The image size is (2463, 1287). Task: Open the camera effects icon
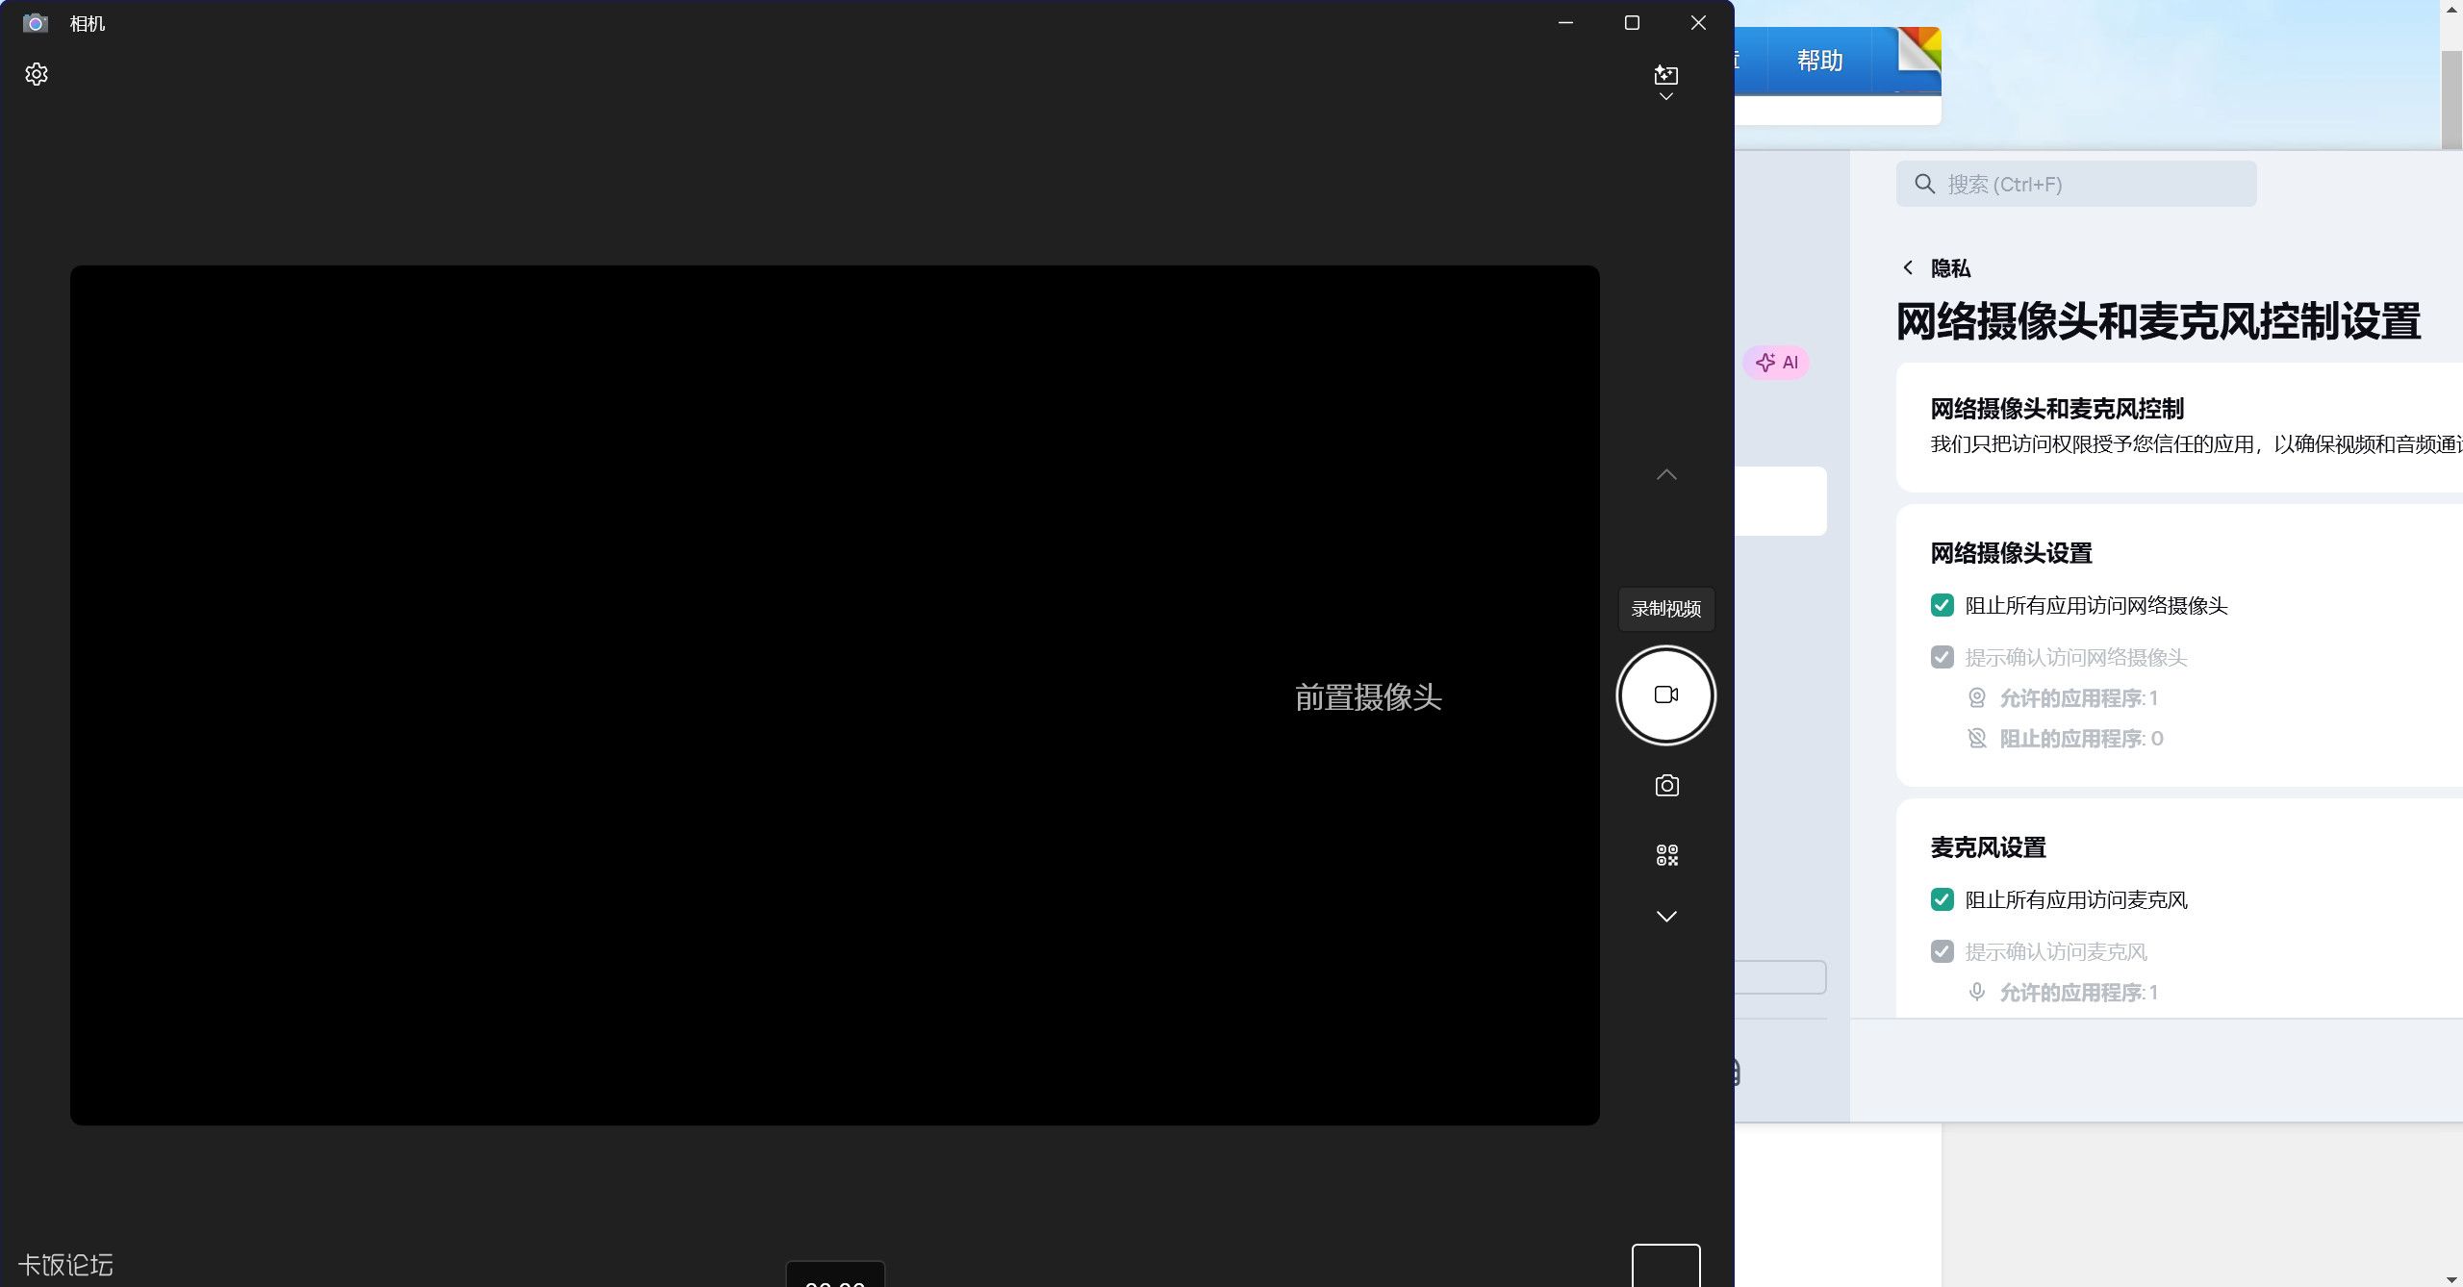(x=1666, y=75)
